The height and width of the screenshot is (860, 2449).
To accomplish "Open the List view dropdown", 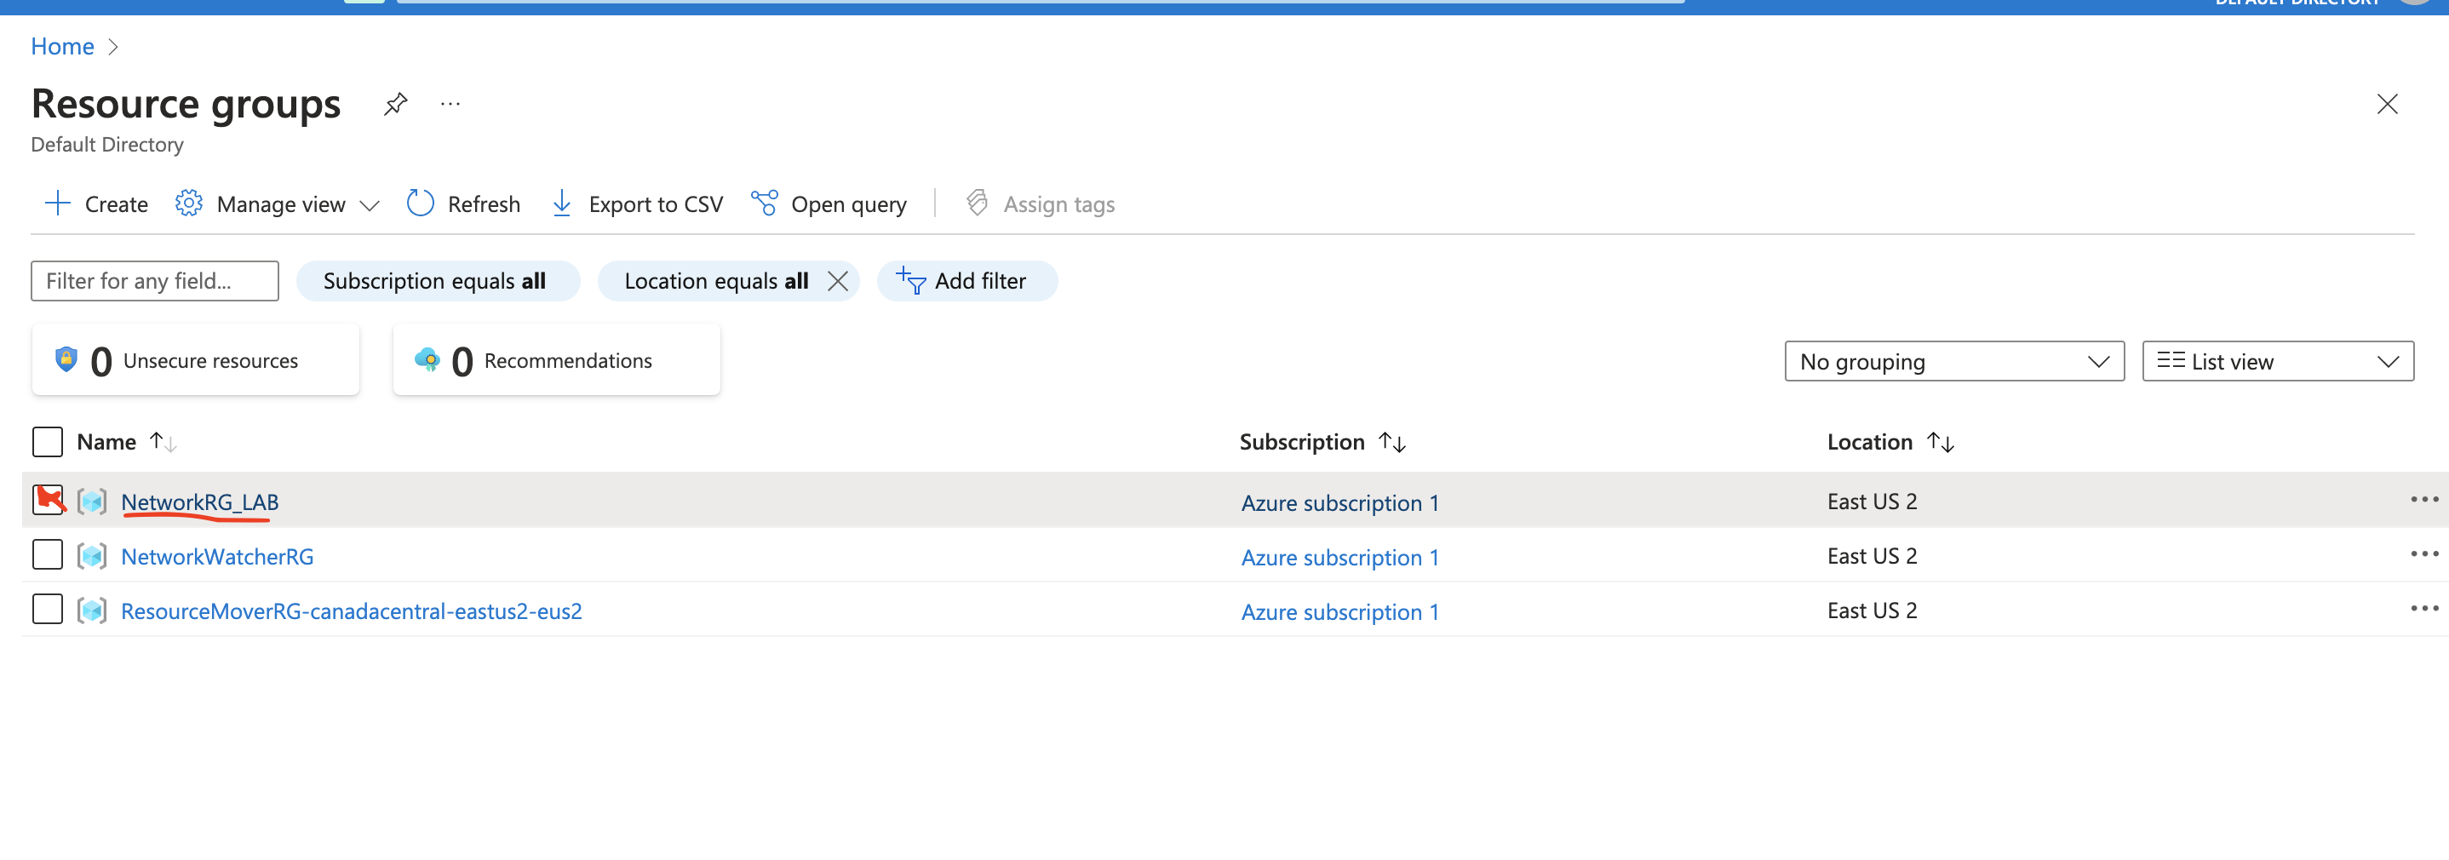I will tap(2277, 362).
